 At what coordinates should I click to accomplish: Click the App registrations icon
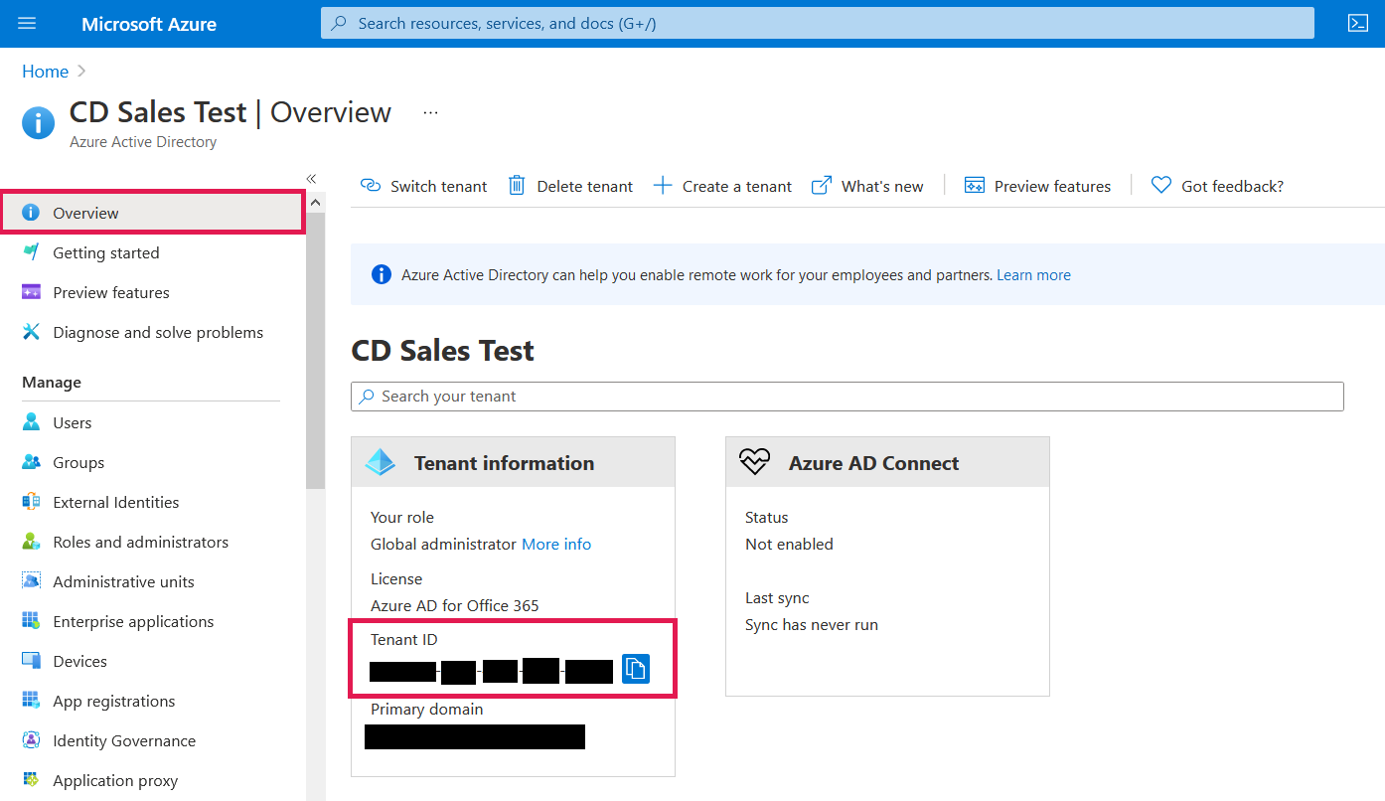coord(32,701)
